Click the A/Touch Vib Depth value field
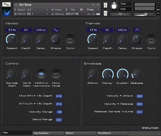The image size is (161, 136). click(59, 104)
